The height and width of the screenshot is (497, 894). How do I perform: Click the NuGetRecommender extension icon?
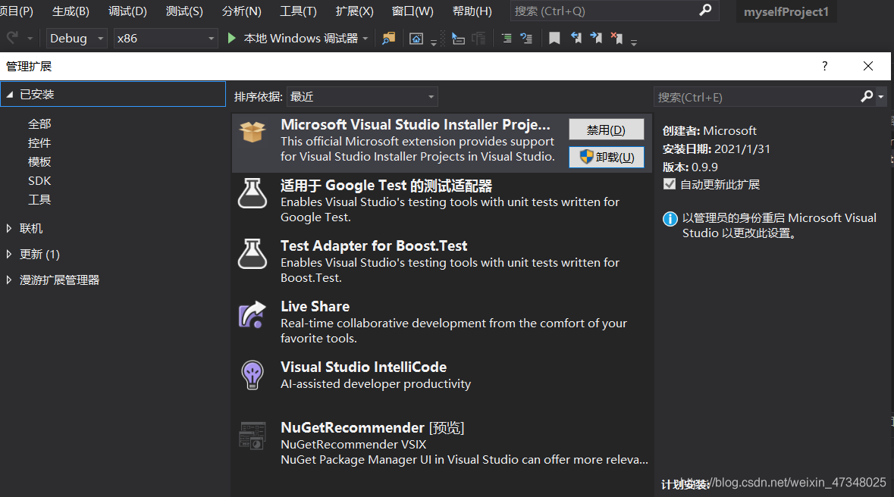(252, 436)
